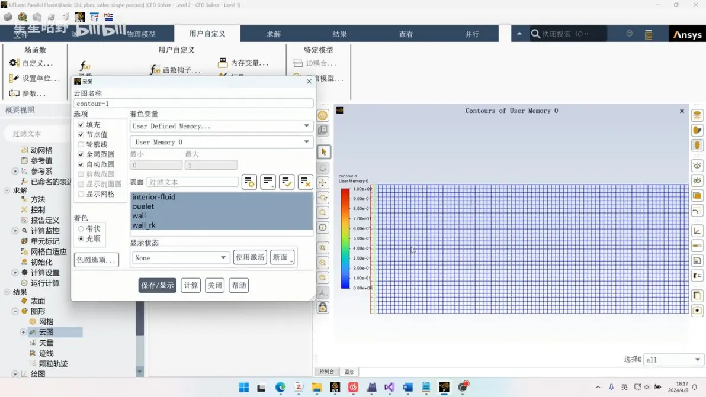The width and height of the screenshot is (706, 397).
Task: Click the 保存/显示 button
Action: (157, 285)
